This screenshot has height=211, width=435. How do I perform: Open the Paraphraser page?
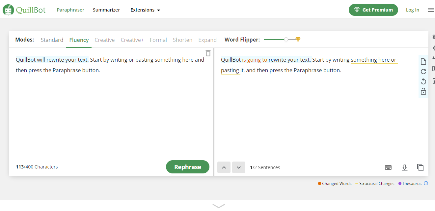[70, 10]
